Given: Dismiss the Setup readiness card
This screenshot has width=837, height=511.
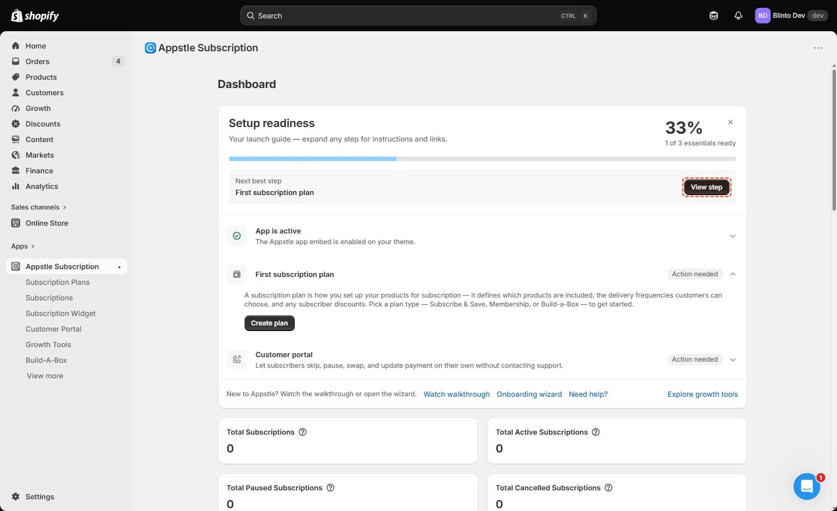Looking at the screenshot, I should 731,122.
